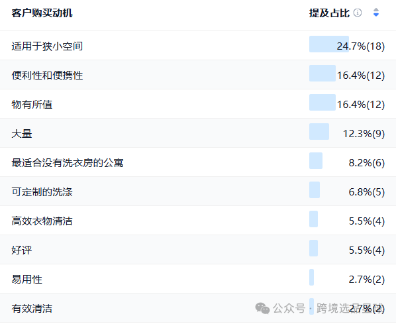
Task: Select the 便利性和便携性 row label
Action: pyautogui.click(x=47, y=76)
